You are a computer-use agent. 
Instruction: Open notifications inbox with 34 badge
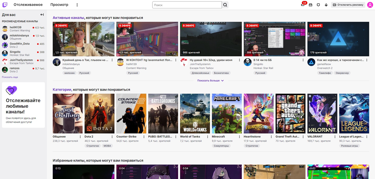pyautogui.click(x=303, y=5)
